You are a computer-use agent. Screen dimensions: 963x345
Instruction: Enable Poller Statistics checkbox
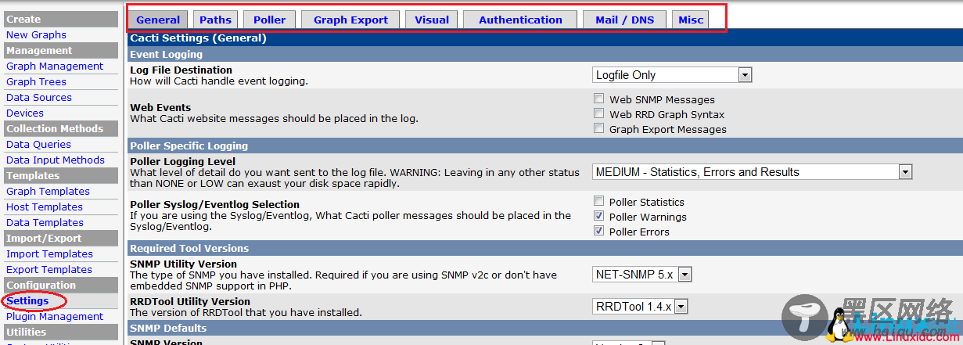[x=598, y=202]
